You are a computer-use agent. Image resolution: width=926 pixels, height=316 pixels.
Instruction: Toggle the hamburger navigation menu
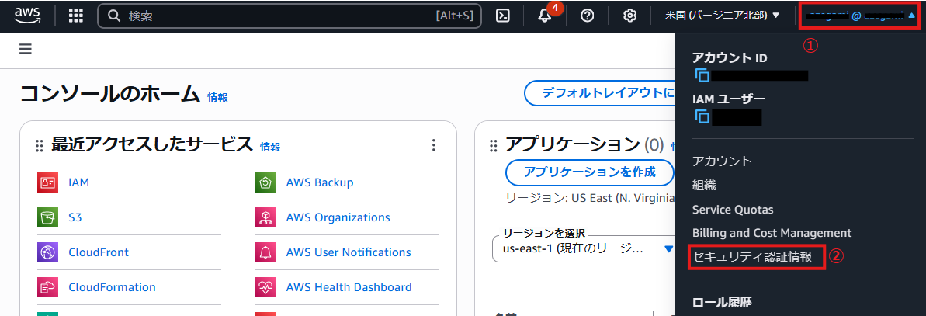tap(26, 49)
